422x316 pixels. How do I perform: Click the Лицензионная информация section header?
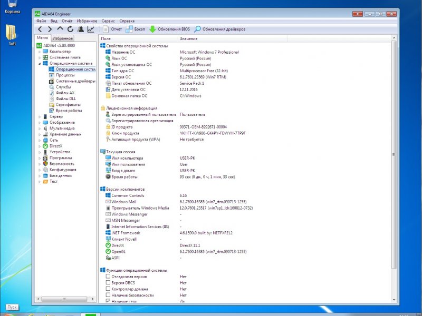129,108
